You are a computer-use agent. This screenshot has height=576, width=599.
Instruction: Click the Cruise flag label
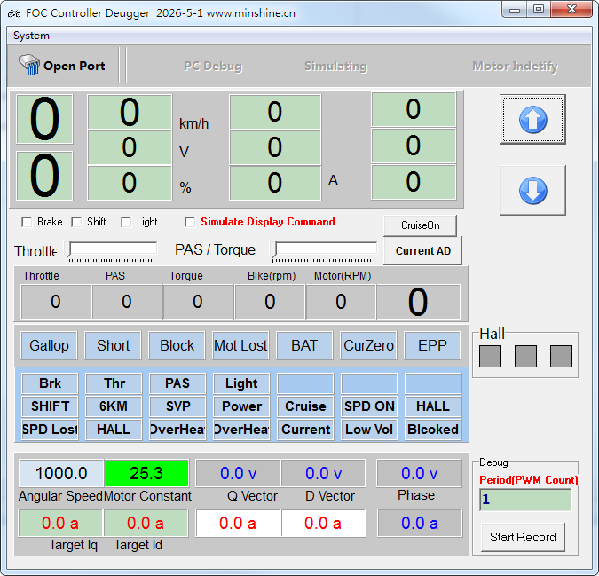click(x=305, y=406)
